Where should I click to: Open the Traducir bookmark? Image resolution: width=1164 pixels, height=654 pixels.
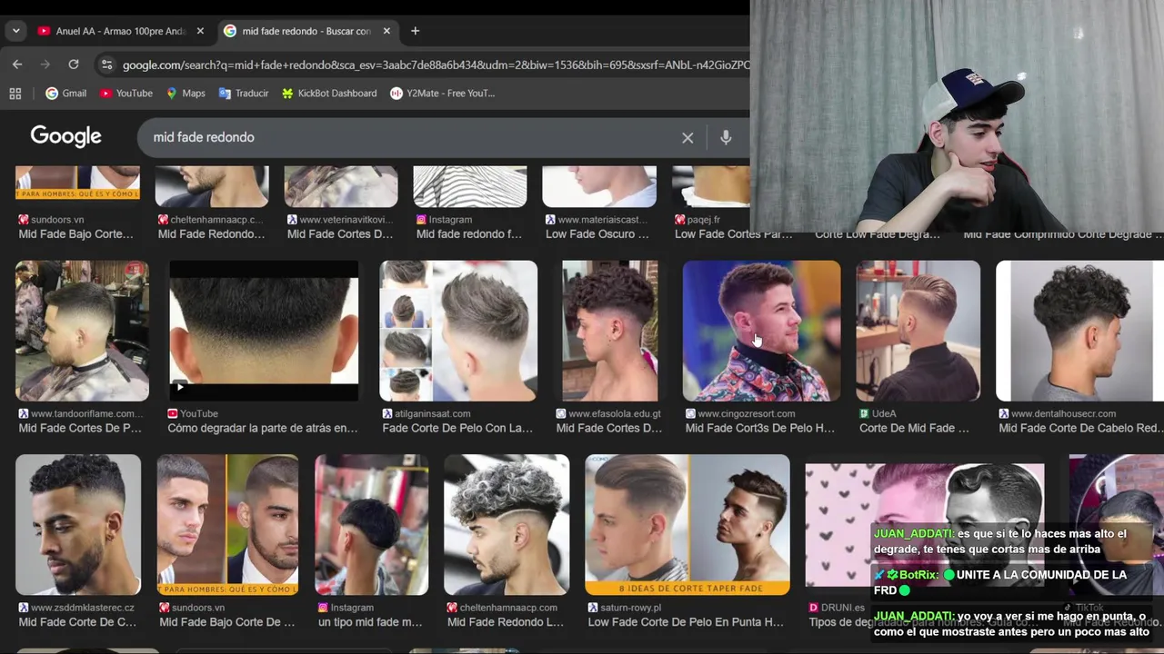[x=243, y=93]
